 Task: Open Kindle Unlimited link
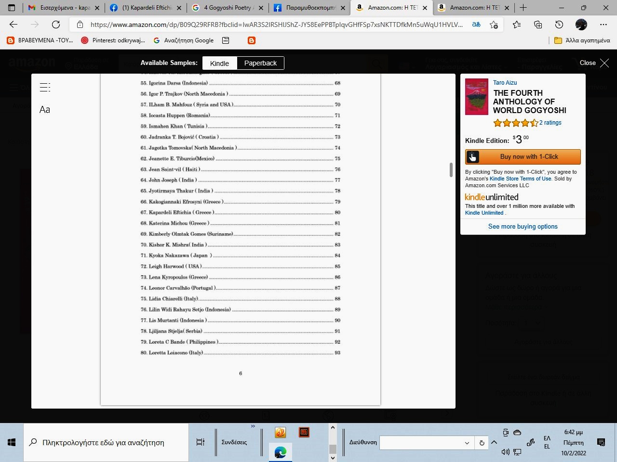click(x=484, y=213)
